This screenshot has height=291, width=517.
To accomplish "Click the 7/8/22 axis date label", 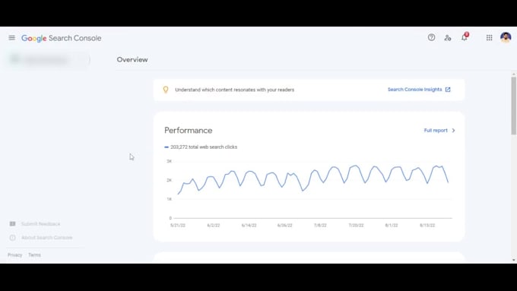I will tap(320, 226).
